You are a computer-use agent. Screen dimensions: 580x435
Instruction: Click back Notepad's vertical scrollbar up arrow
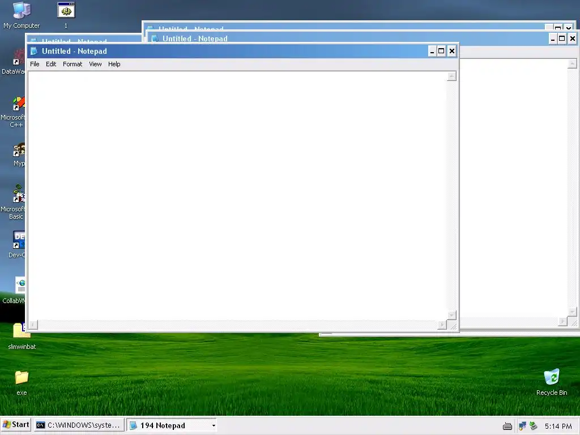tap(572, 63)
